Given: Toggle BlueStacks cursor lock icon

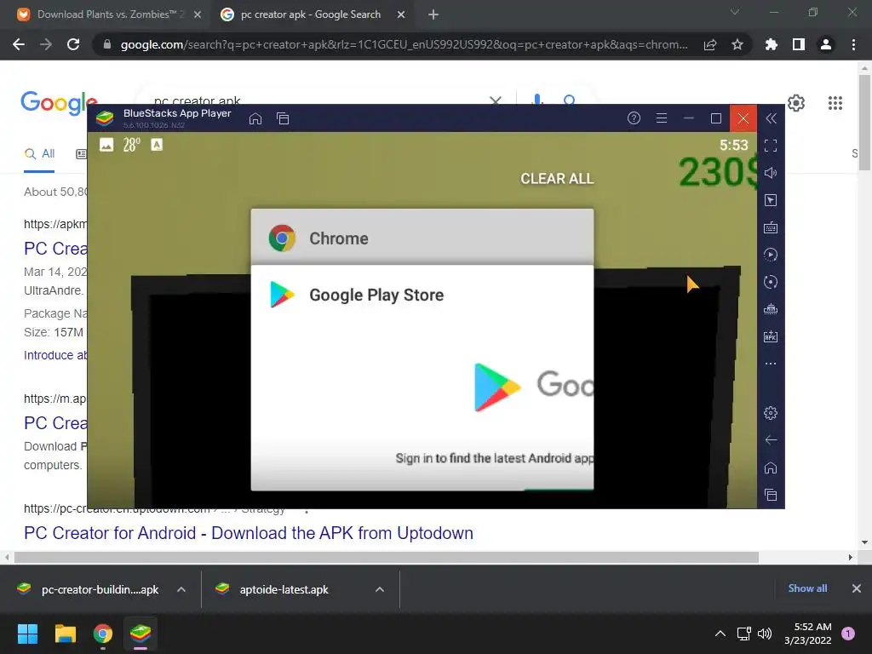Looking at the screenshot, I should coord(771,200).
